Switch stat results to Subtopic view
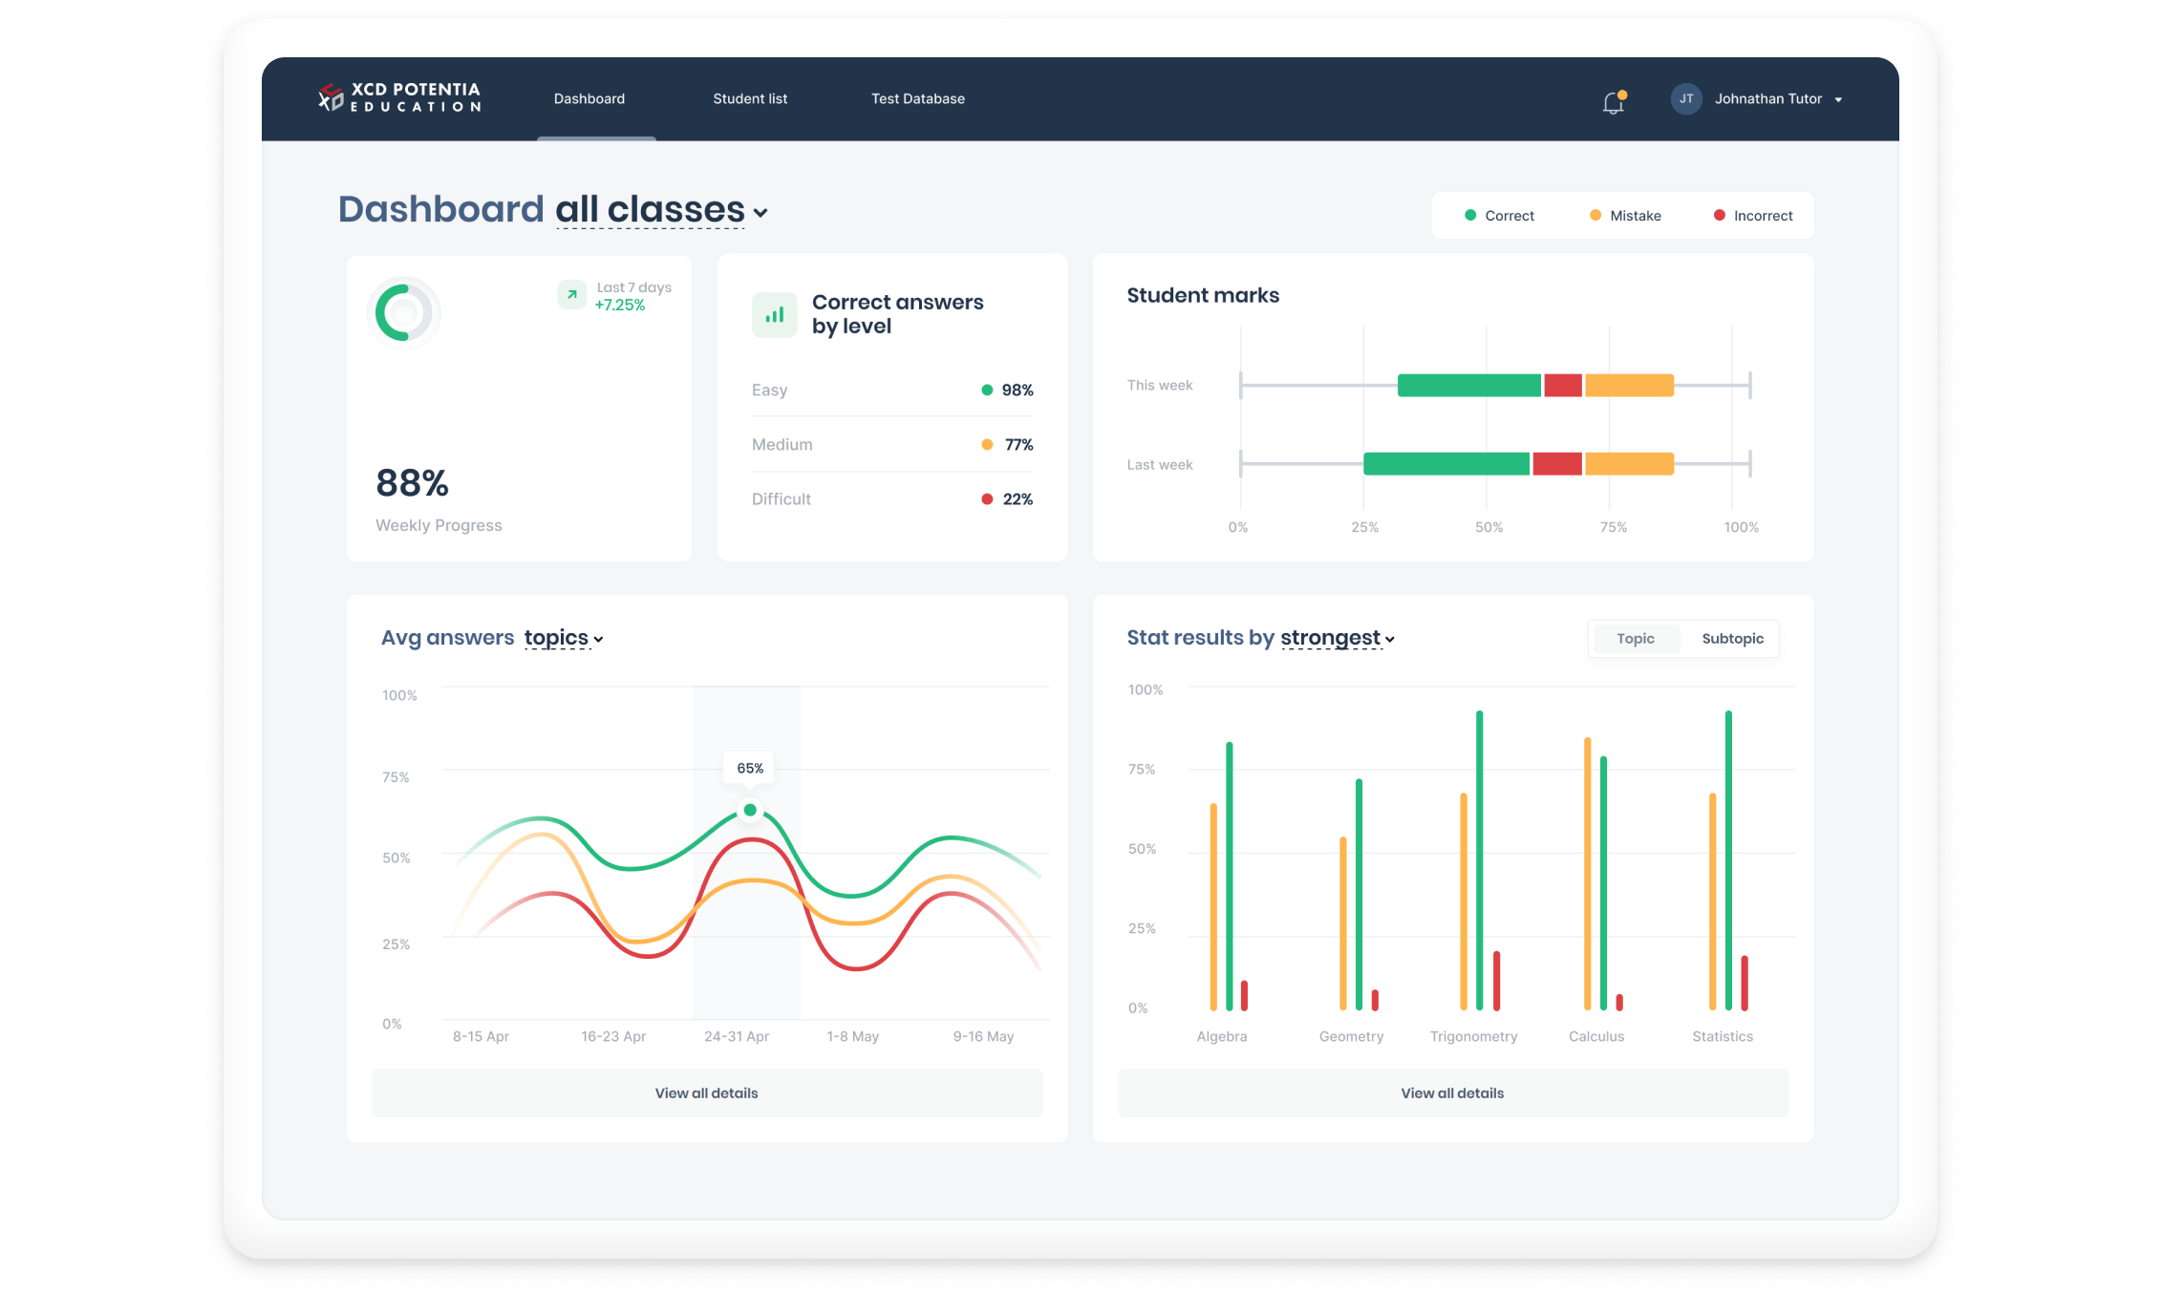The height and width of the screenshot is (1293, 2163). pos(1732,639)
